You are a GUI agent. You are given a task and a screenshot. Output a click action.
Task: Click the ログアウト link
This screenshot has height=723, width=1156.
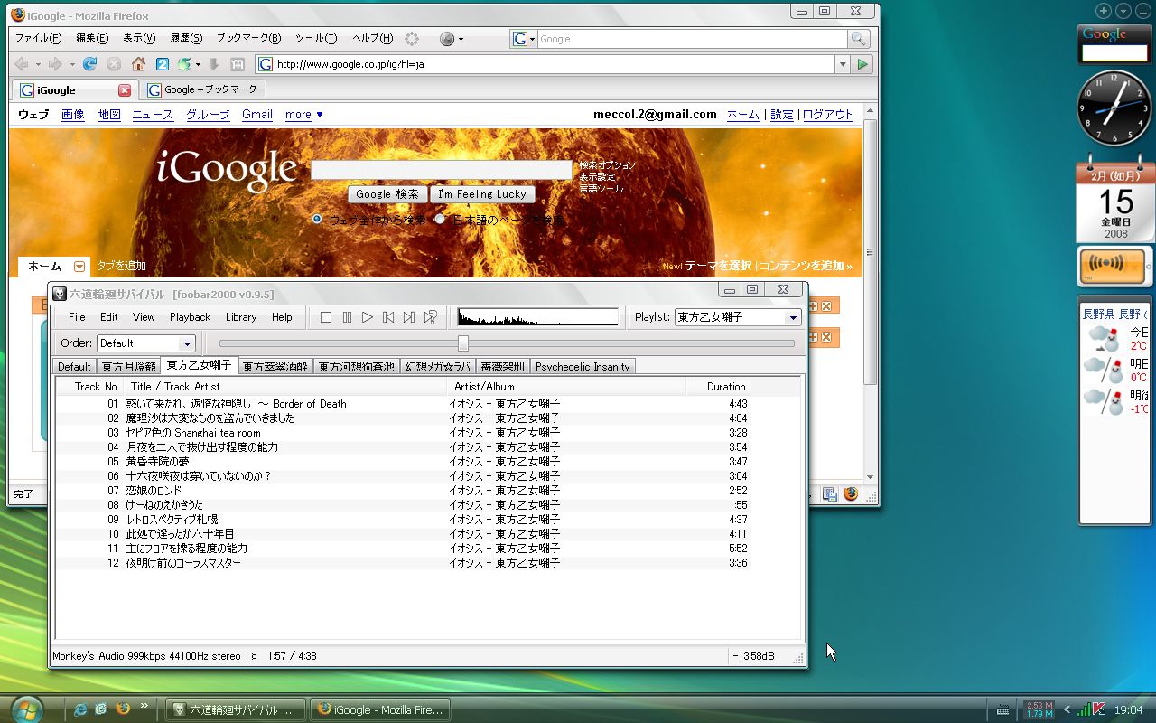[x=827, y=115]
